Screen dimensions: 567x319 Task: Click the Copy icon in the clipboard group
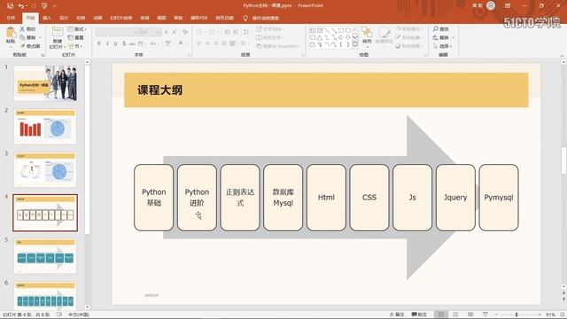coord(22,37)
